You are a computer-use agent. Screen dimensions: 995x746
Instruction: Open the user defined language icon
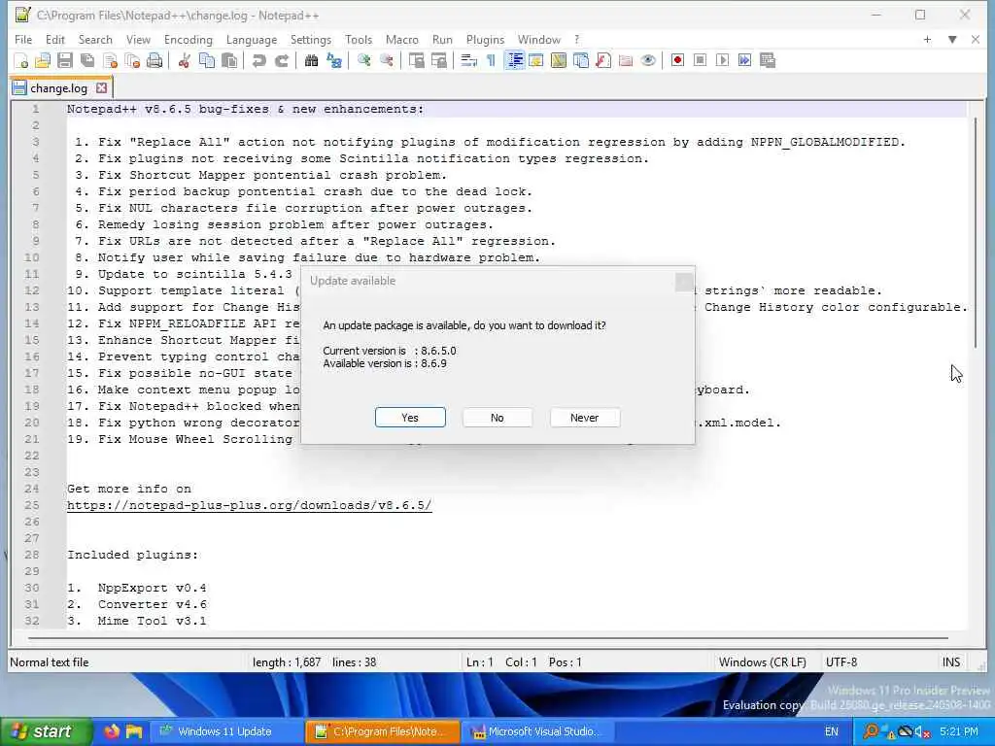click(536, 61)
